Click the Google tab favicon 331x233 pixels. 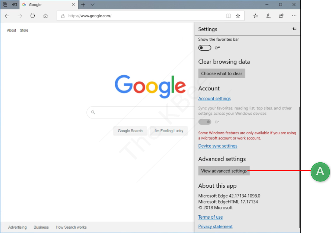(24, 4)
